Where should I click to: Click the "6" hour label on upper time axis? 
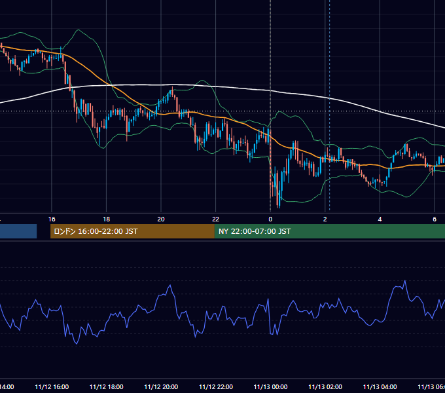click(435, 219)
